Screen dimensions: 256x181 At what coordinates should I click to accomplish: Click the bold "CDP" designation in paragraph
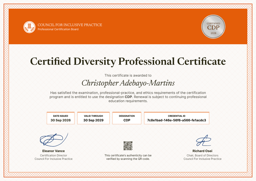coord(128,97)
